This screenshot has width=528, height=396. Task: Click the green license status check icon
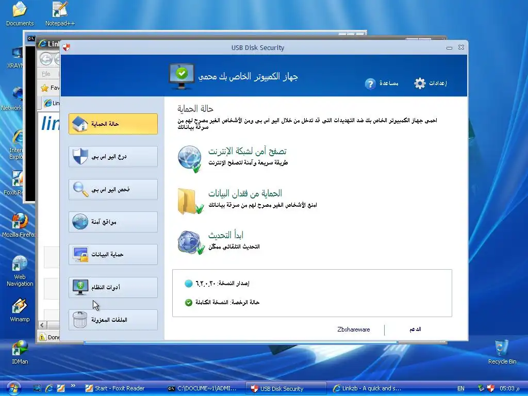click(x=189, y=302)
